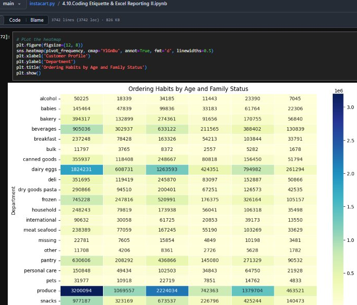This screenshot has width=357, height=305.
Task: Click the 'breakfast' row label
Action: [x=45, y=139]
